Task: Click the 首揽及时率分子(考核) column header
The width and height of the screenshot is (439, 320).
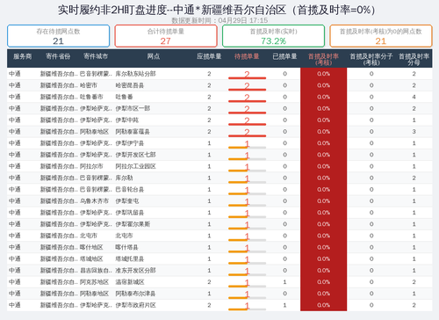Action: tap(371, 59)
